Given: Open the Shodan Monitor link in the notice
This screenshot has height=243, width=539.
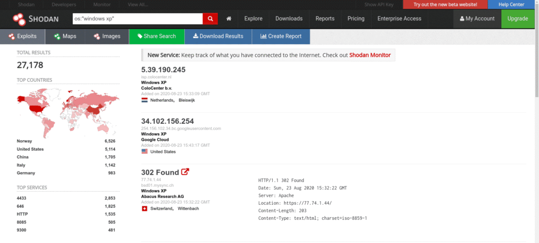Looking at the screenshot, I should click(370, 55).
